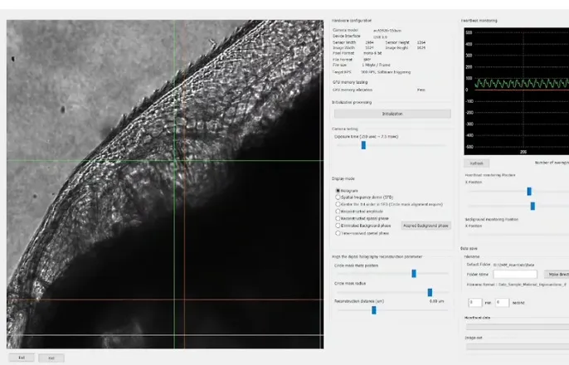Click the GPU memory allocation Pass status
Image resolution: width=569 pixels, height=365 pixels.
click(x=421, y=90)
